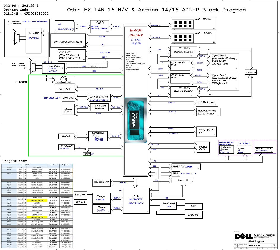
Task: Click the 'For Odin 16 V' label near RJ45
Action: (x=52, y=98)
